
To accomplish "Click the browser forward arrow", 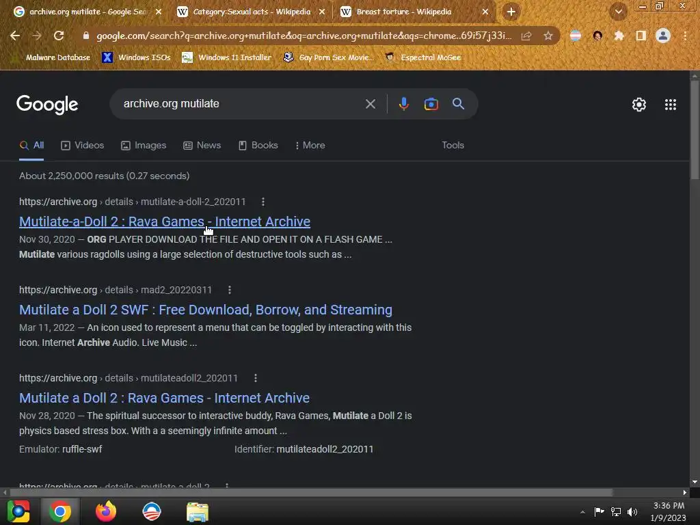I will tap(37, 36).
